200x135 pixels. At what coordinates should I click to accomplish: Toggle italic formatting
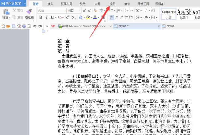point(47,17)
